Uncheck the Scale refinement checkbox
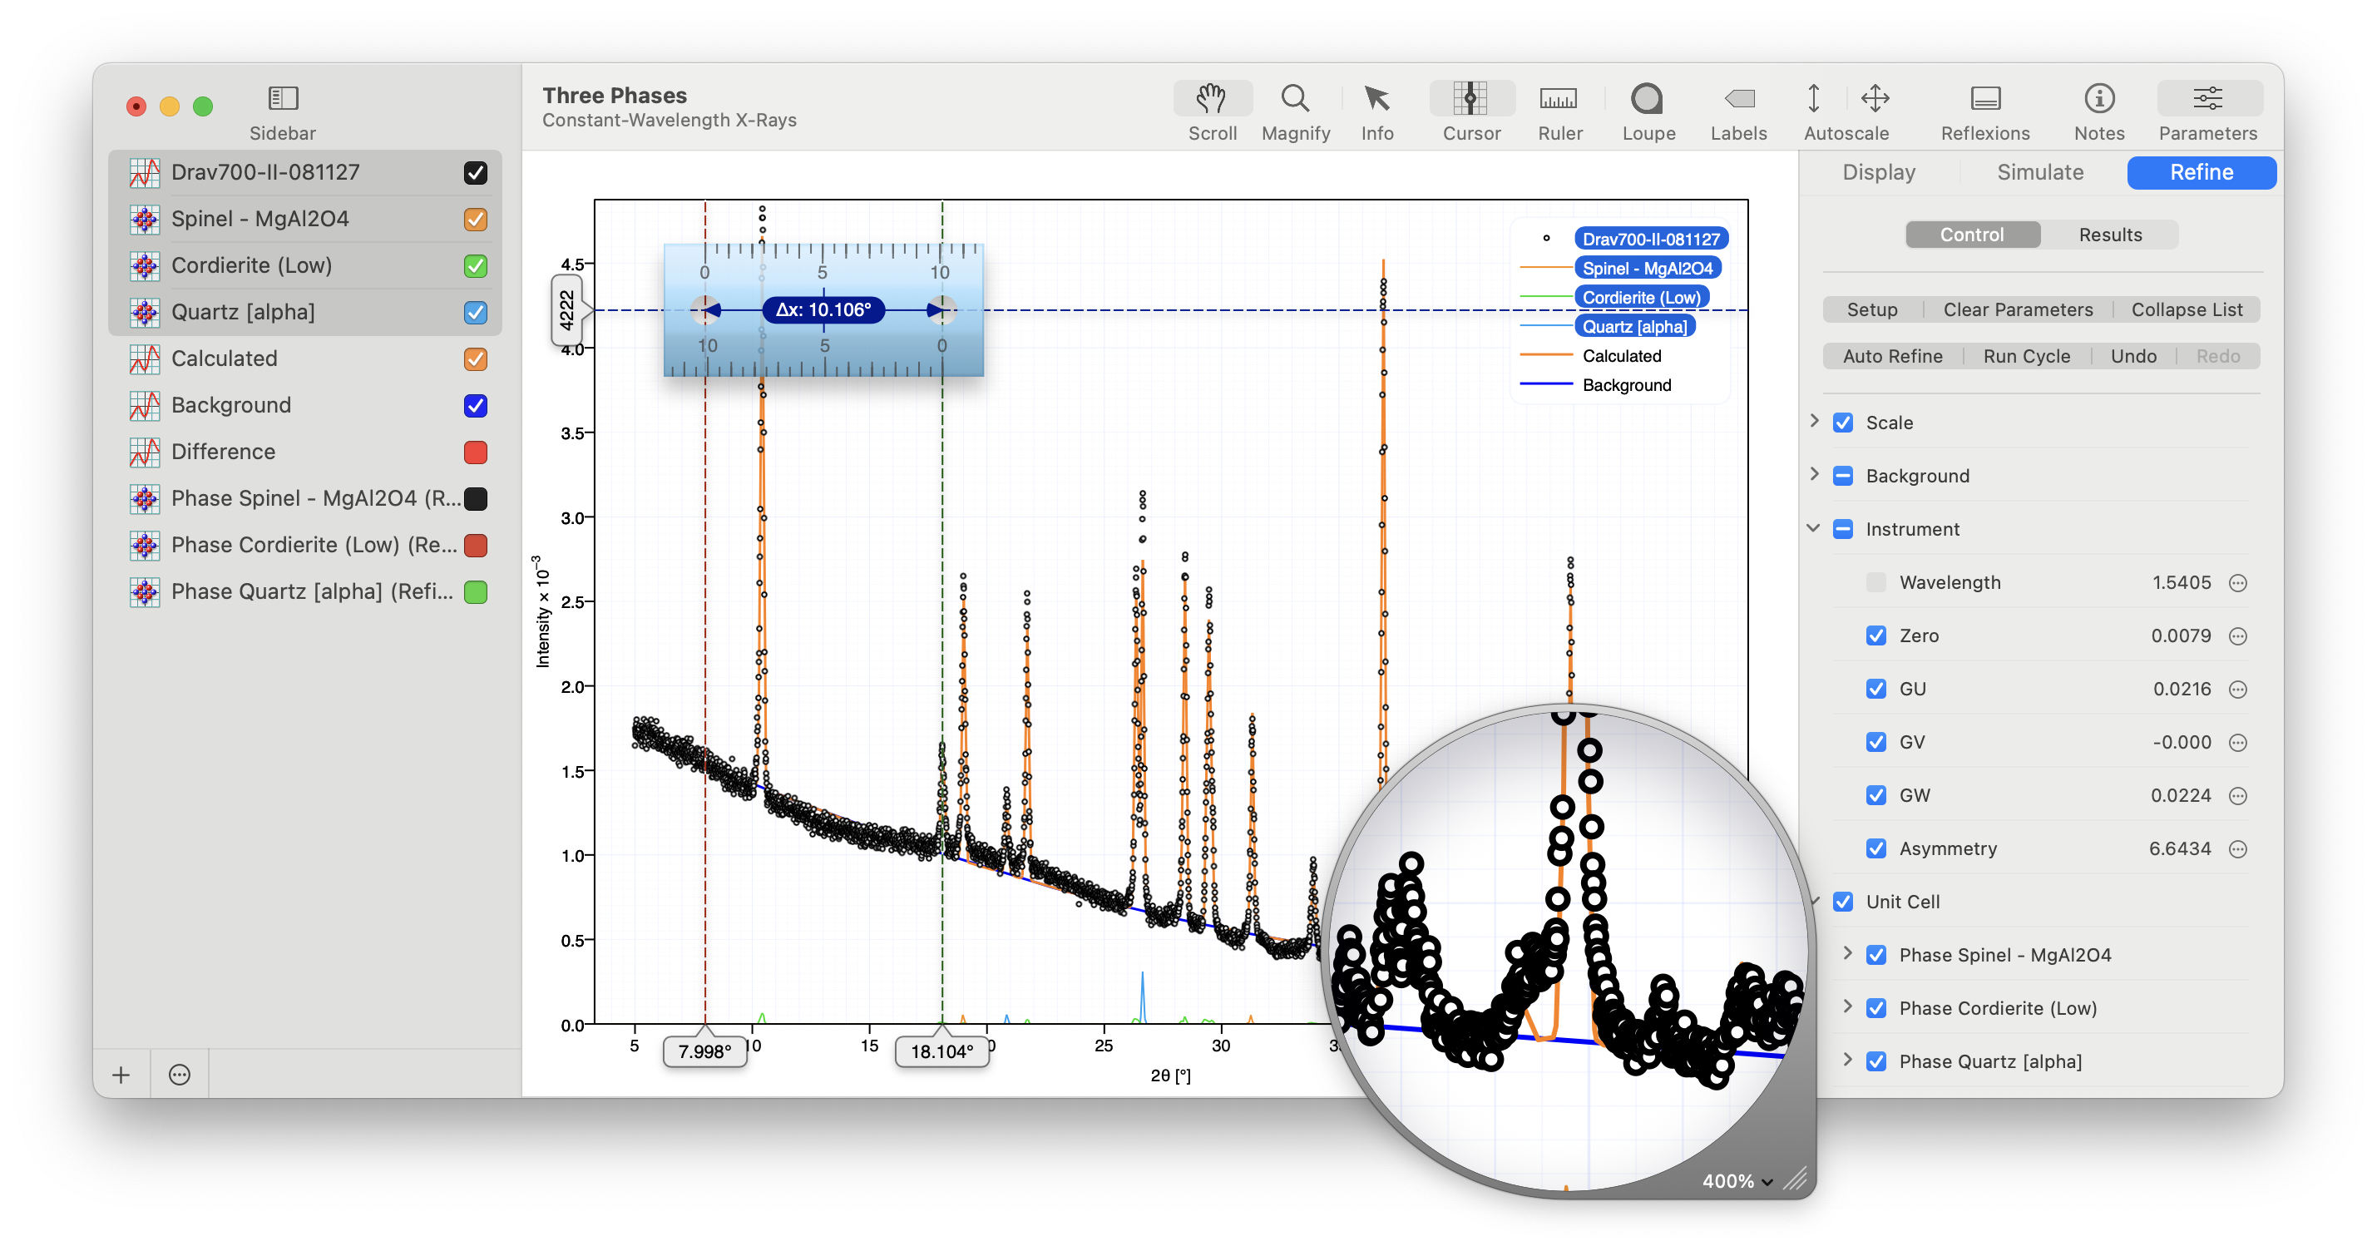 pos(1843,423)
